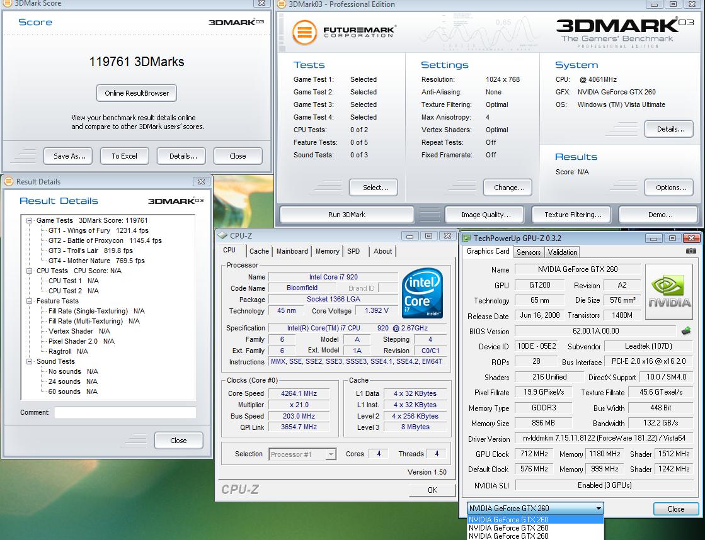Open the Image Quality tool
The height and width of the screenshot is (540, 705).
tap(484, 214)
